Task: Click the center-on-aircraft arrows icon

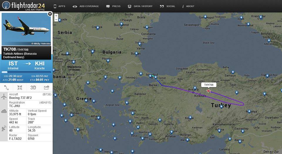Action: pyautogui.click(x=20, y=87)
